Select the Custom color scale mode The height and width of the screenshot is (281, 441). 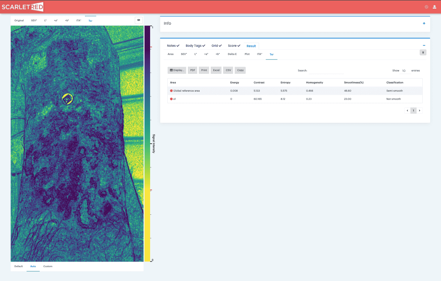tap(48, 266)
